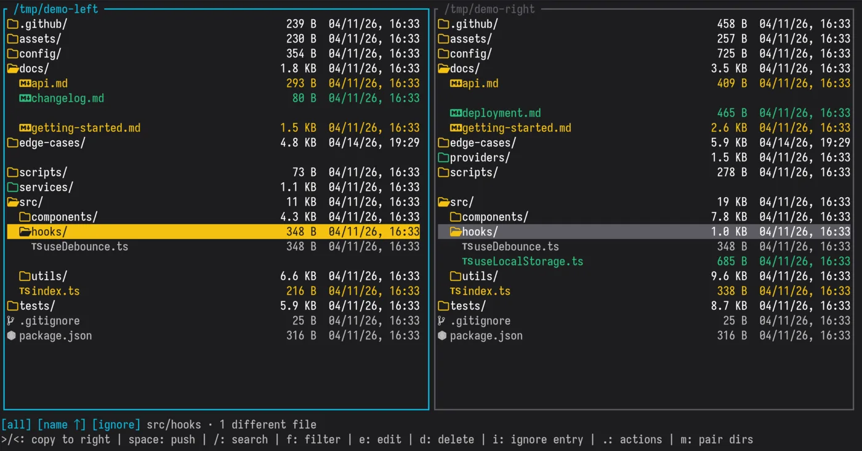Click the TS icon beside useLocalStorage.ts
862x451 pixels.
pyautogui.click(x=468, y=261)
